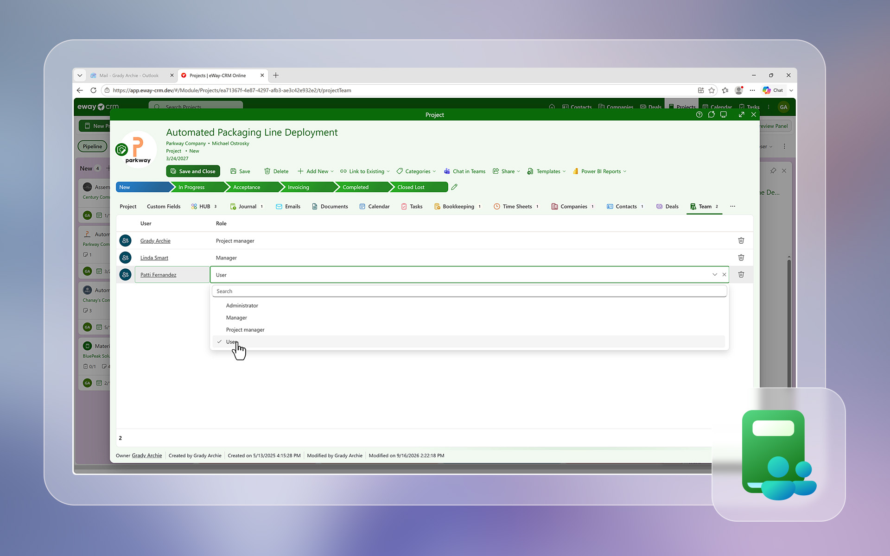Select Manager role option
This screenshot has height=556, width=890.
pos(469,318)
